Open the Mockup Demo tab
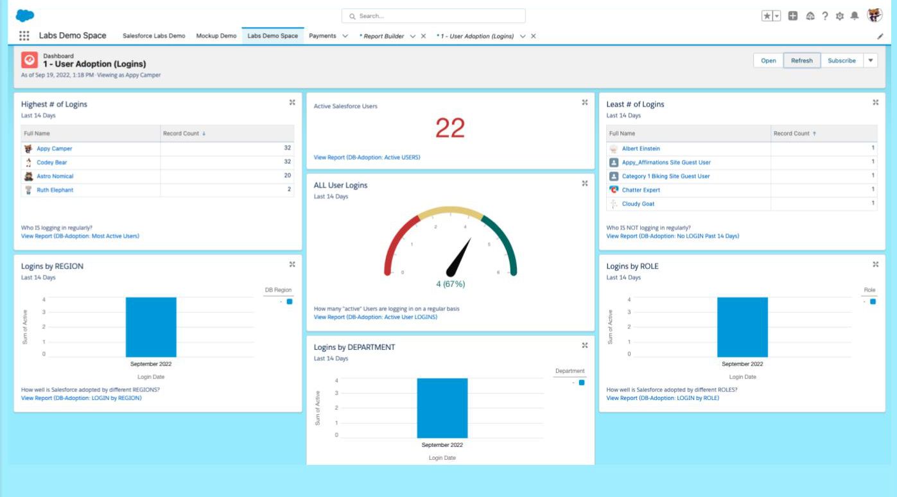 click(216, 36)
